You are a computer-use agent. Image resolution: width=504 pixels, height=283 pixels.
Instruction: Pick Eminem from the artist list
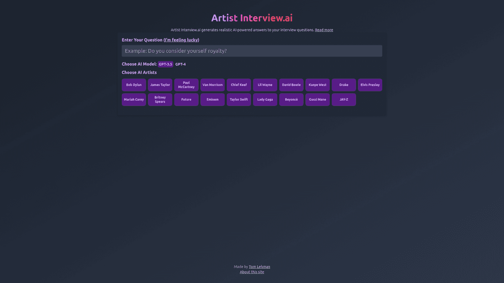[213, 99]
